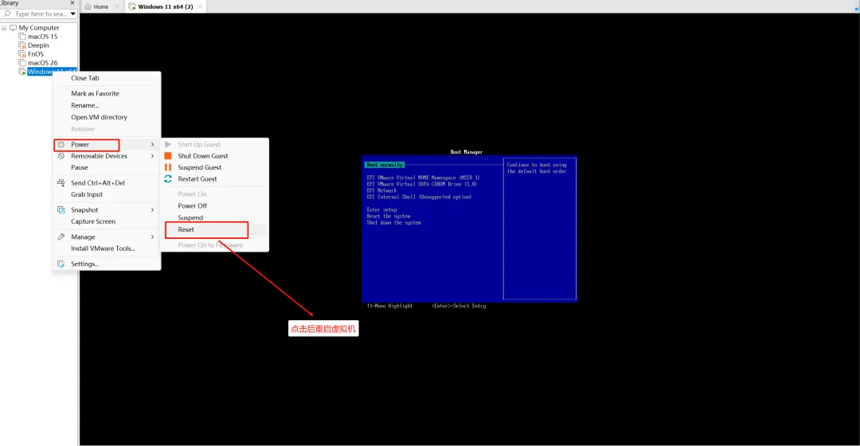Click Shut down the system entry

(x=394, y=223)
